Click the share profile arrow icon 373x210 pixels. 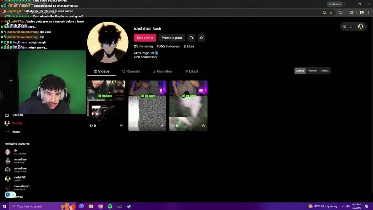point(201,38)
